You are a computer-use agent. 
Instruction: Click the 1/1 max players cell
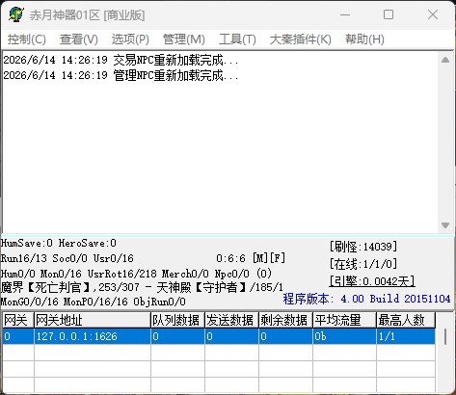click(406, 336)
